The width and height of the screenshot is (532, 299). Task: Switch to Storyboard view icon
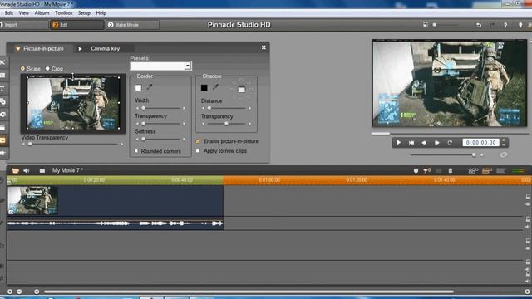click(473, 170)
